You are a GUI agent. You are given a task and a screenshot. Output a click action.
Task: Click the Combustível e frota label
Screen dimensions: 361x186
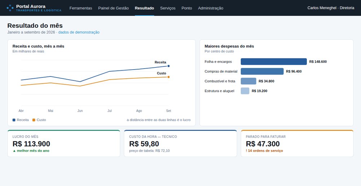tap(220, 81)
